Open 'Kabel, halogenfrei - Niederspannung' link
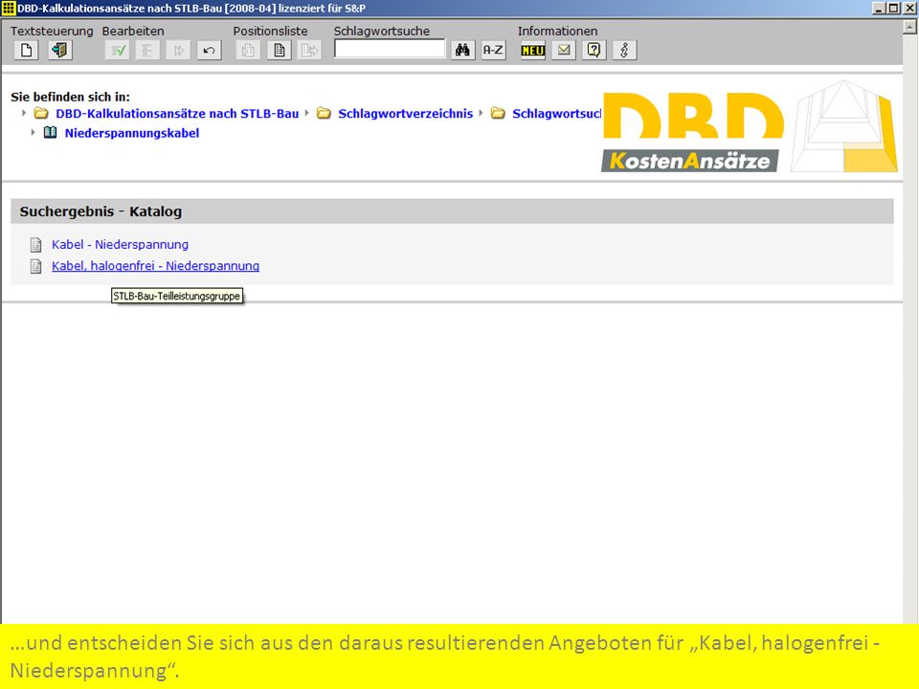 155,266
